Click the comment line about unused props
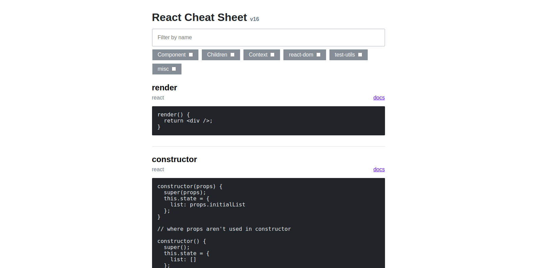The image size is (536, 268). tap(224, 229)
